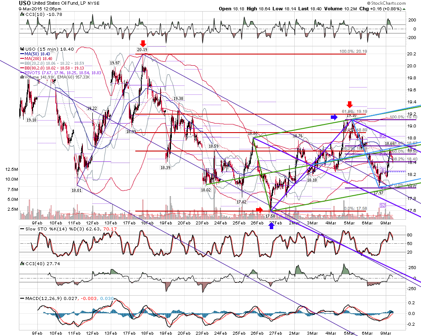Click the High 18.64 quote value
This screenshot has height=336, width=421.
coord(258,9)
